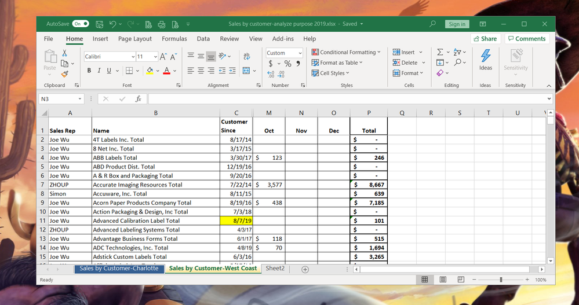
Task: Click the Ideas lightning button
Action: point(486,60)
